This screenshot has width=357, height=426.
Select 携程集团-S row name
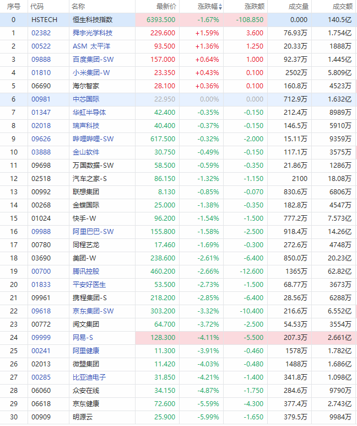[89, 298]
